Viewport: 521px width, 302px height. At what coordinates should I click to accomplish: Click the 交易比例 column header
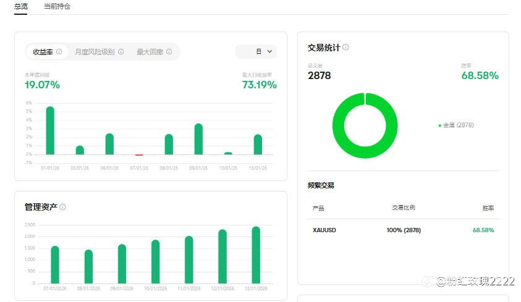404,208
